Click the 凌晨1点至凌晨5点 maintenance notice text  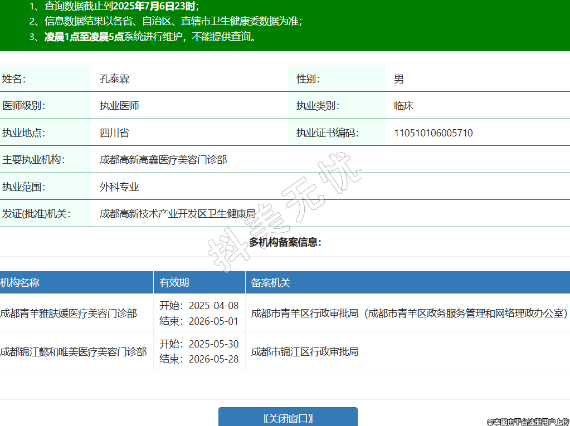(84, 37)
